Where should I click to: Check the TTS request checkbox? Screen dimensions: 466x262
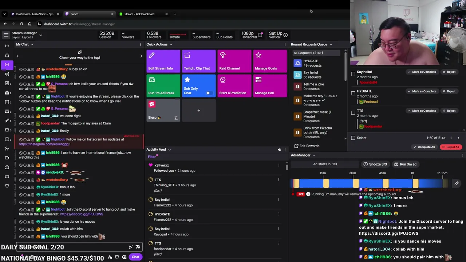click(353, 113)
